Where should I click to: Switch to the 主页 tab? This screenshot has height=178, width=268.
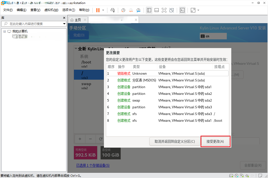(x=78, y=20)
